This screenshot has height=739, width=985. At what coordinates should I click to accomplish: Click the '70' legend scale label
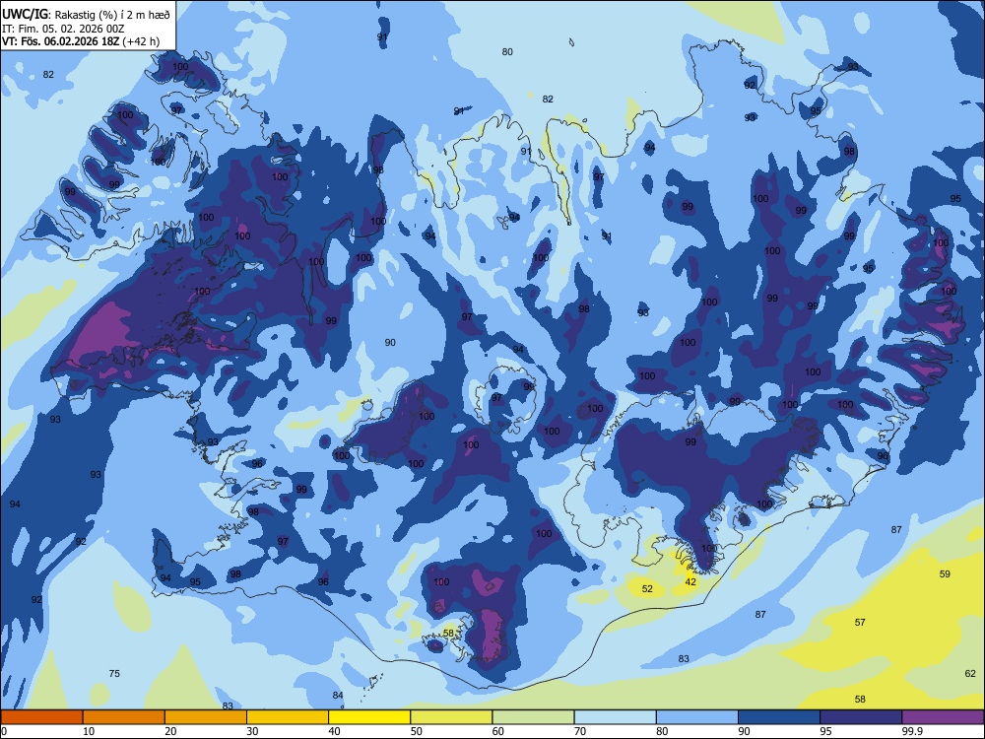click(x=580, y=731)
